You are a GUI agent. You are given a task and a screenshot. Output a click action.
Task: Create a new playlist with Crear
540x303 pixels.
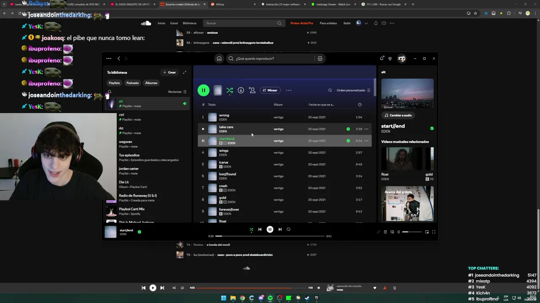click(170, 72)
